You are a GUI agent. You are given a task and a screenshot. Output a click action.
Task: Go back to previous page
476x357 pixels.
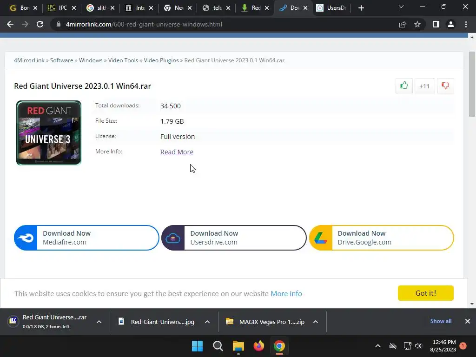[10, 24]
